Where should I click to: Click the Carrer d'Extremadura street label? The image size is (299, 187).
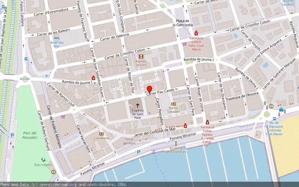pyautogui.click(x=51, y=12)
